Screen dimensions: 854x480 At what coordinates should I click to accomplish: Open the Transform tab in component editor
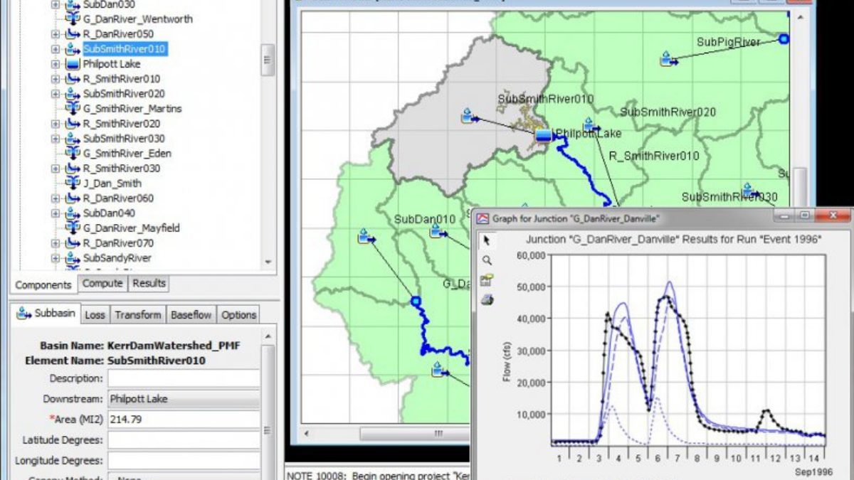pyautogui.click(x=138, y=314)
